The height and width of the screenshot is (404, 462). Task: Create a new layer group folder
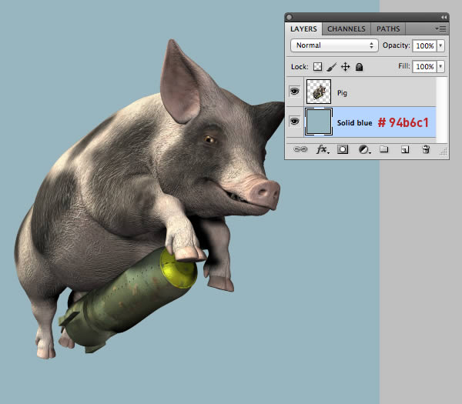point(384,149)
